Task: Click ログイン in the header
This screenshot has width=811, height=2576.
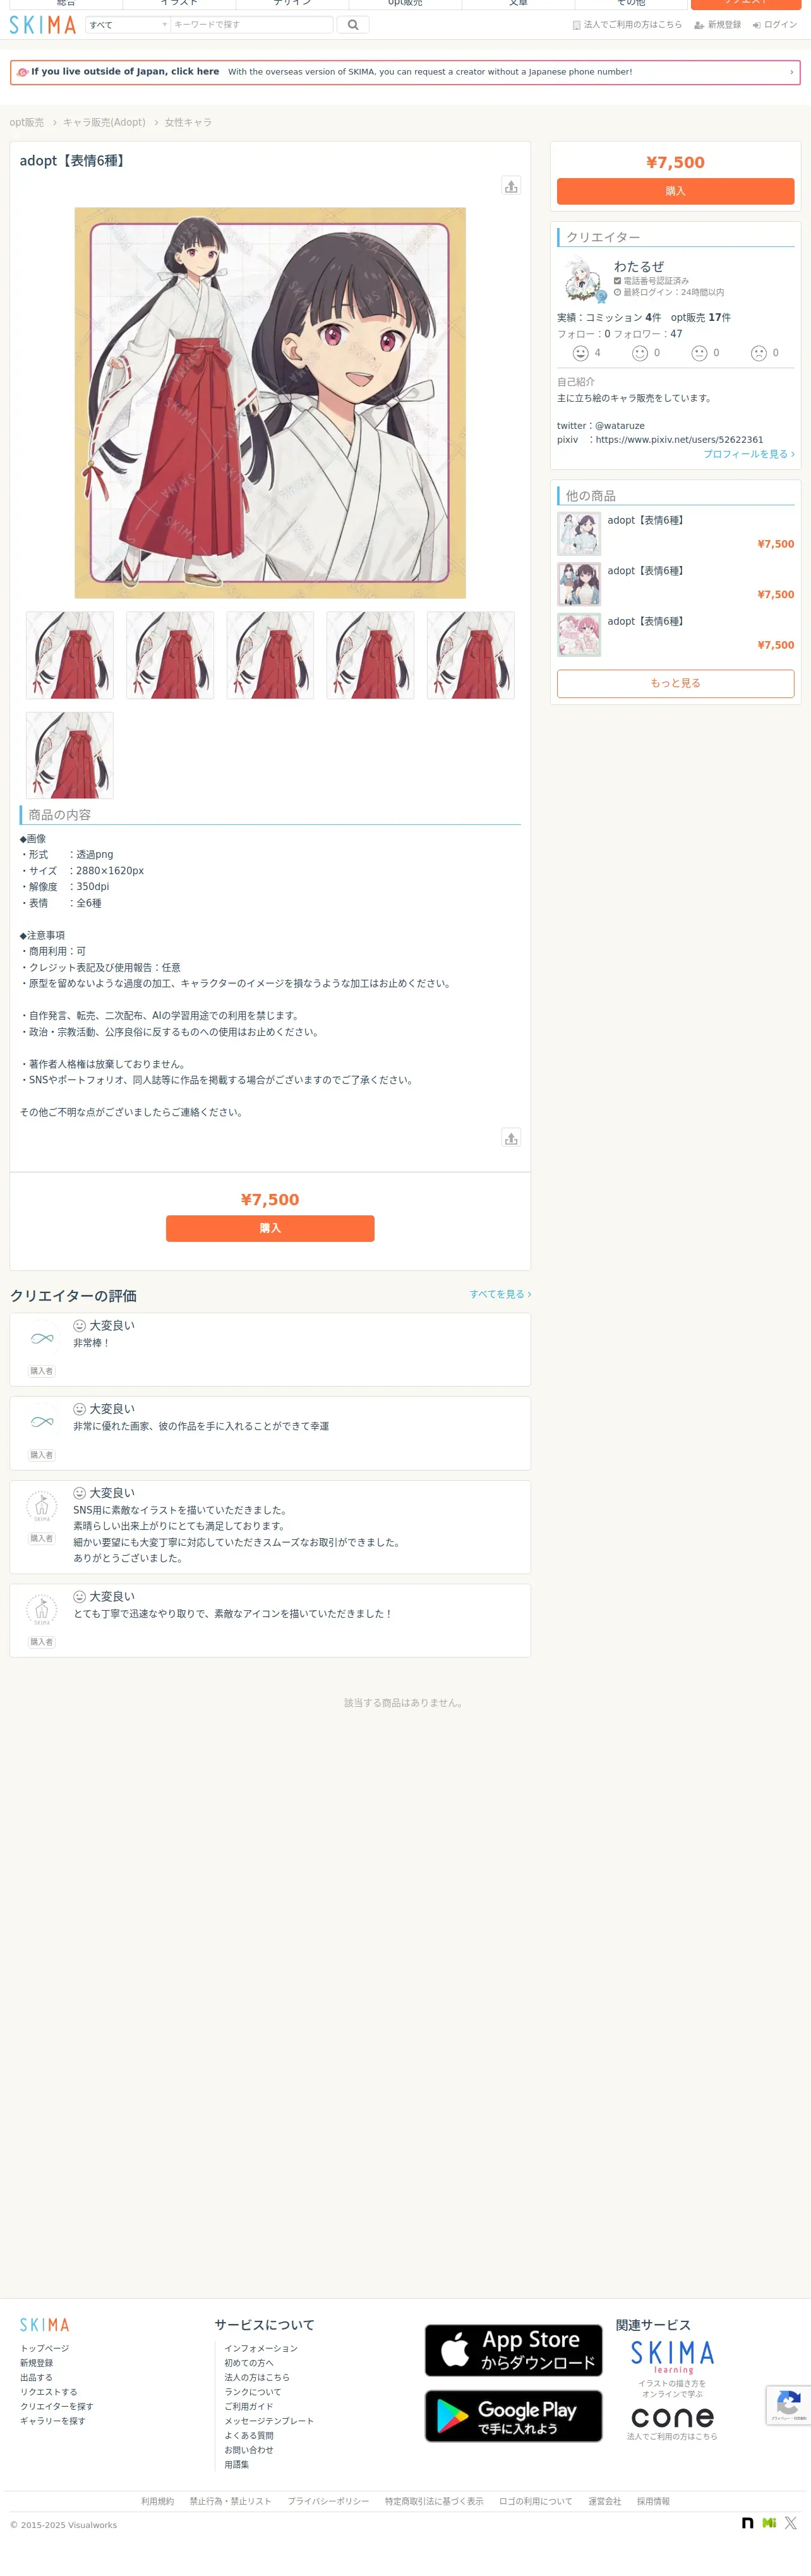Action: coord(775,25)
